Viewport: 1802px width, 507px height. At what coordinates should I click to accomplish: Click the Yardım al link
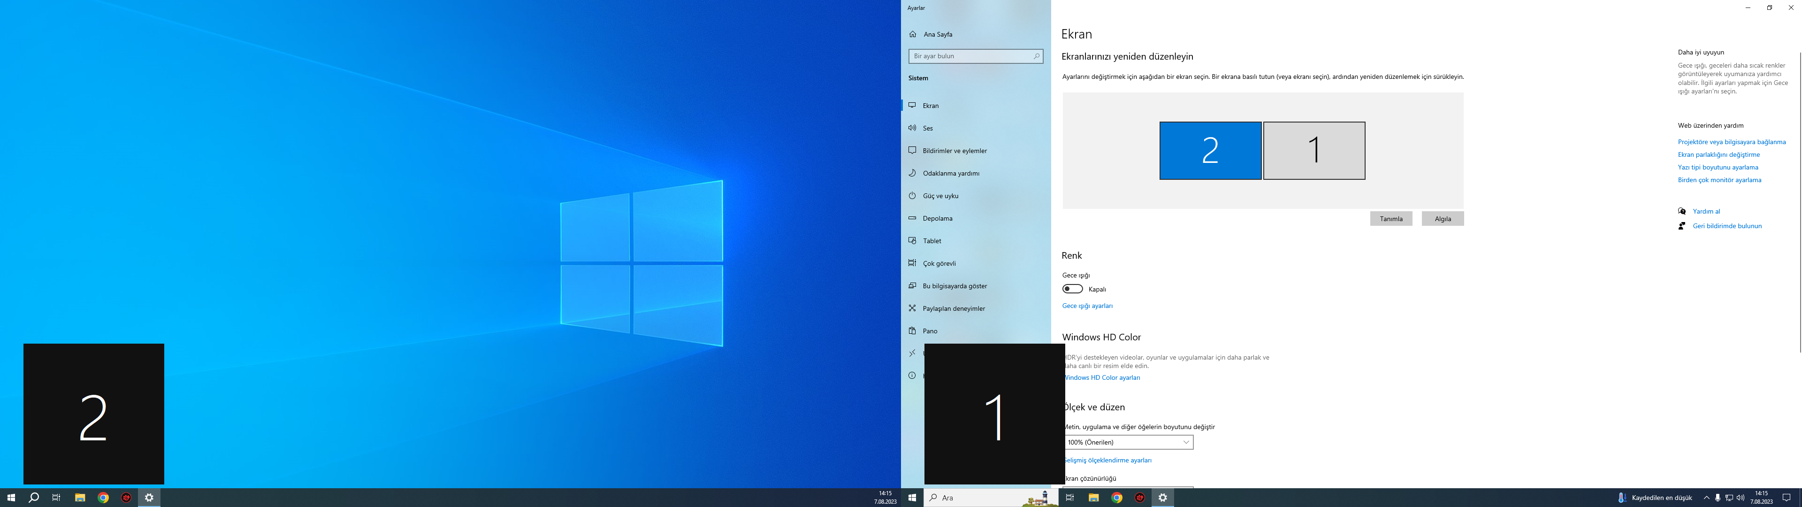1706,211
